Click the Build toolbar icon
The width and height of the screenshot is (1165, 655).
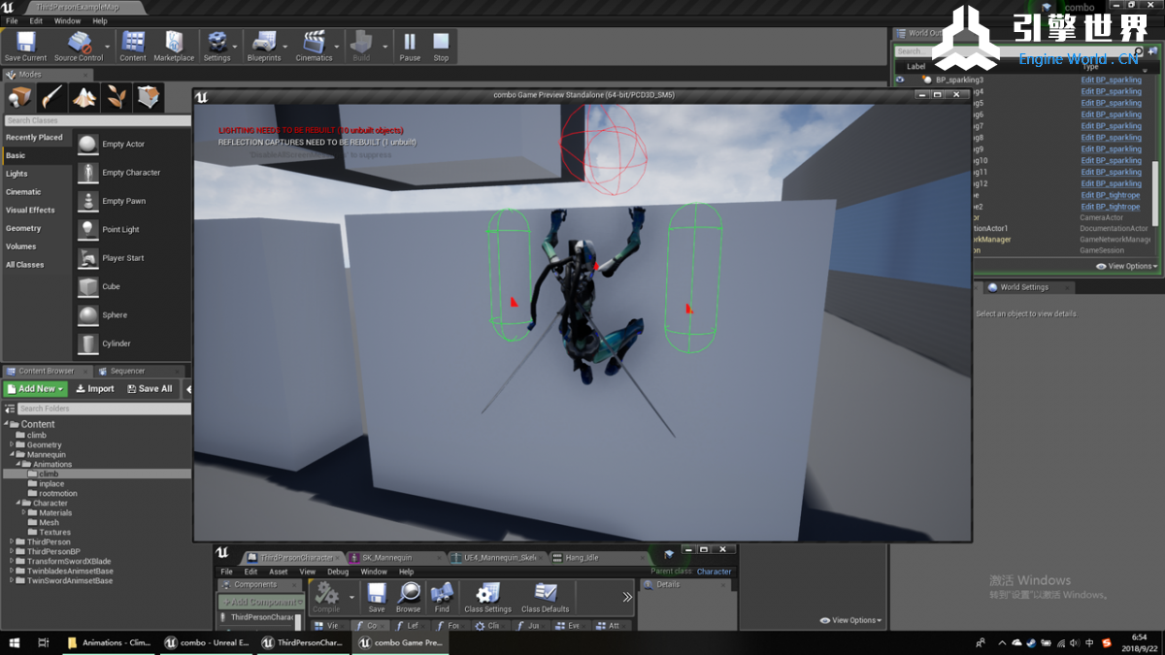pos(361,46)
